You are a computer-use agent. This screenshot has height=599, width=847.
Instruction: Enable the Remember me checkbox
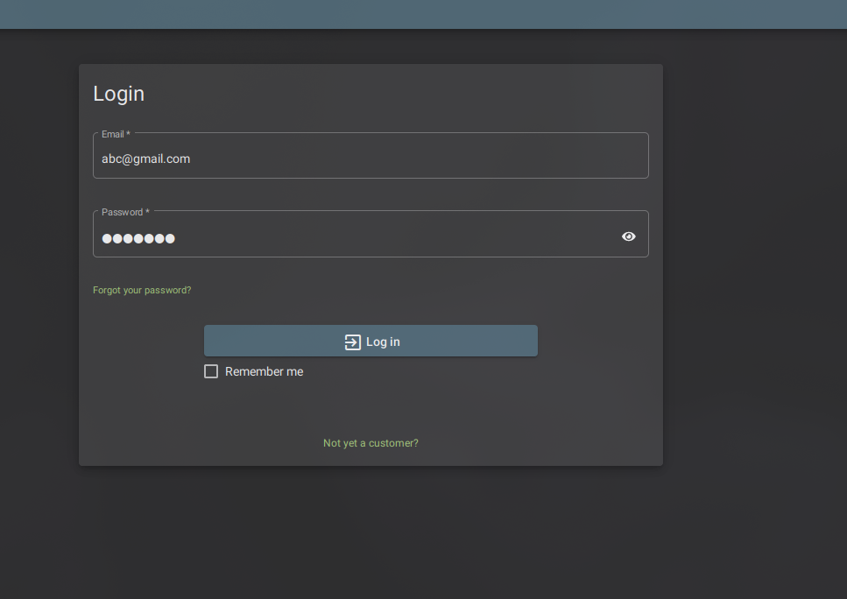(x=211, y=371)
